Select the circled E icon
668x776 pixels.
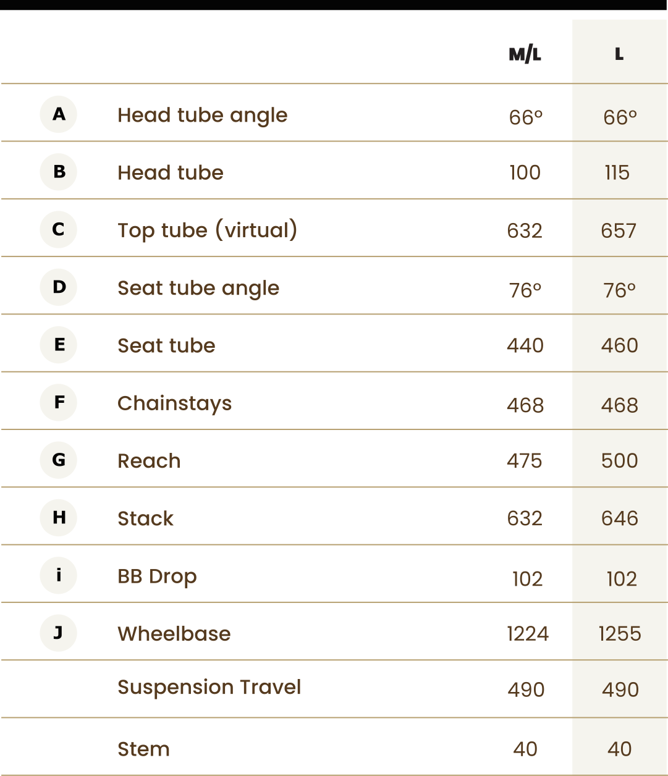coord(59,344)
